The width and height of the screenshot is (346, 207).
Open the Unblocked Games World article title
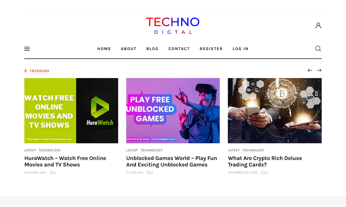click(172, 161)
